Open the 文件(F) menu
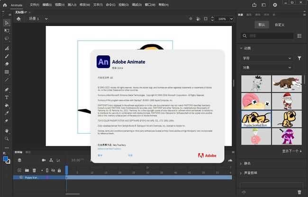 point(35,5)
